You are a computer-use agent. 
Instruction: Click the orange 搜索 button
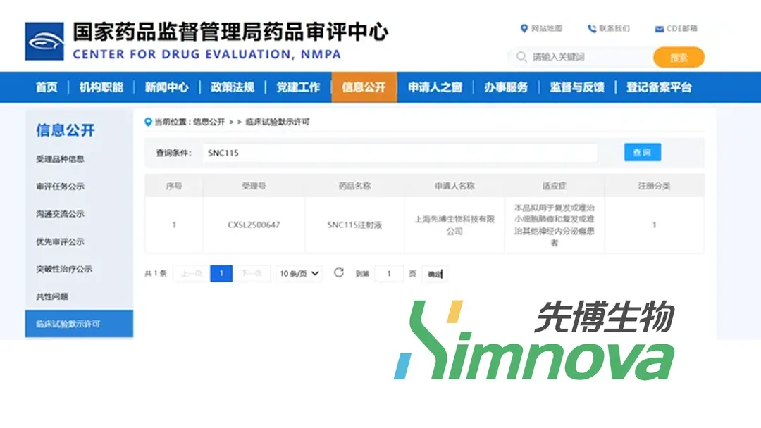(678, 57)
